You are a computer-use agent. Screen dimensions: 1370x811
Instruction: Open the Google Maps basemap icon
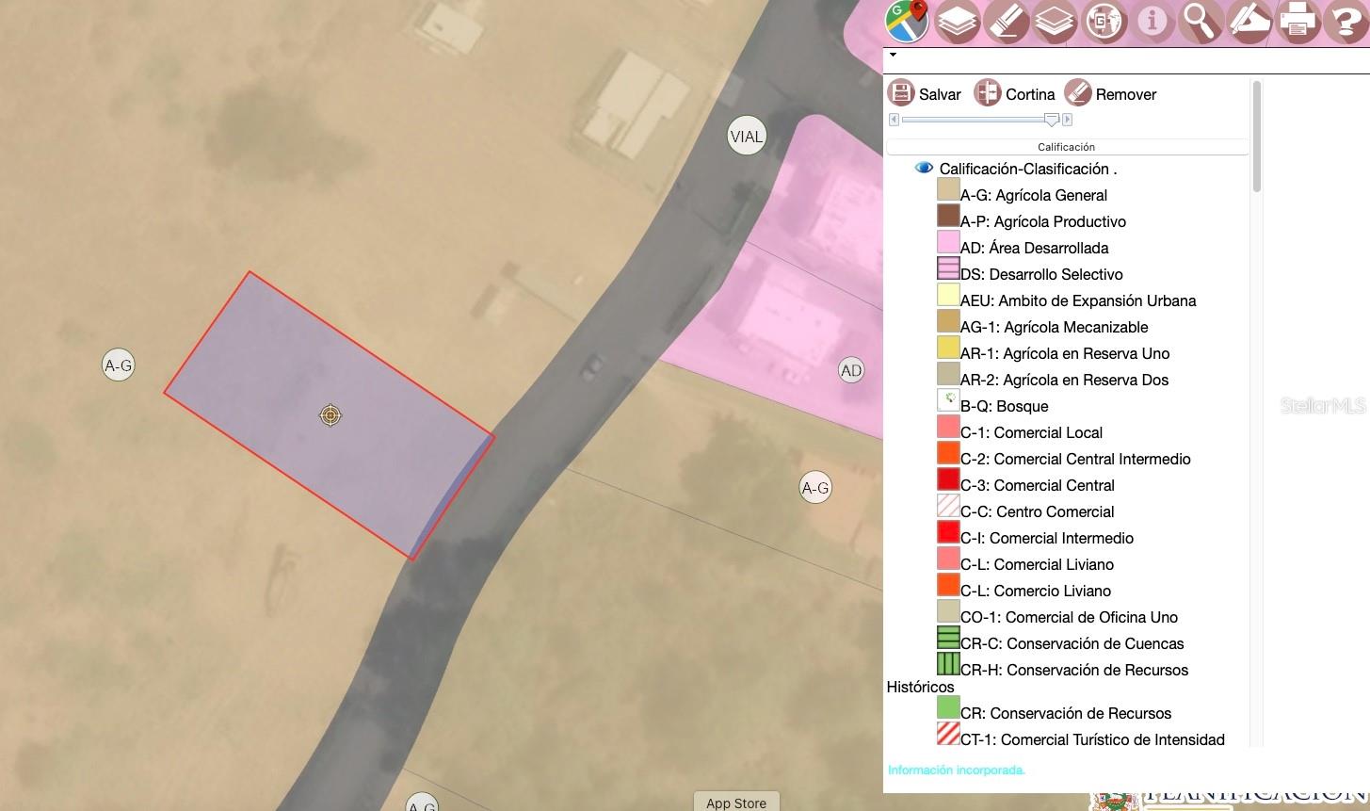907,22
